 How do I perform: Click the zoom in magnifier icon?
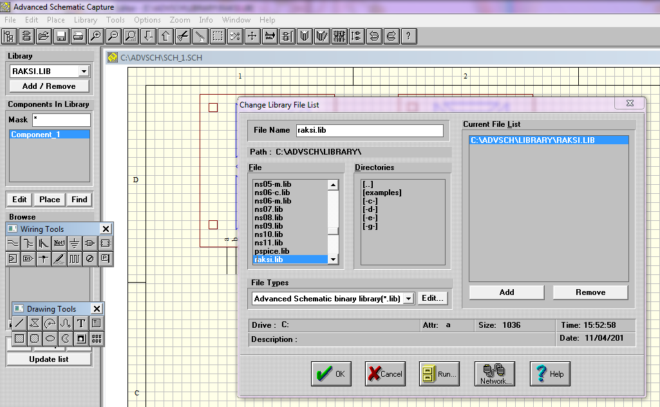click(x=96, y=37)
